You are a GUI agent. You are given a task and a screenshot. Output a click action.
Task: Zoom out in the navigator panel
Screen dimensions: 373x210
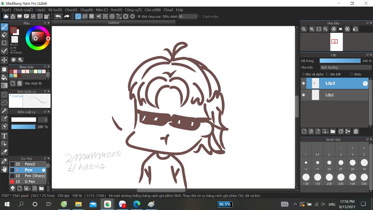pyautogui.click(x=325, y=29)
